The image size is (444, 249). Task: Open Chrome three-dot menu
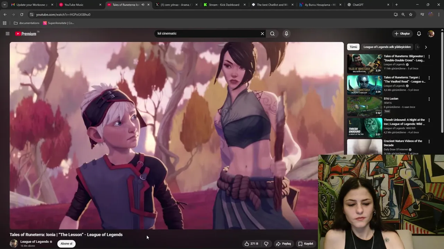pos(439,15)
